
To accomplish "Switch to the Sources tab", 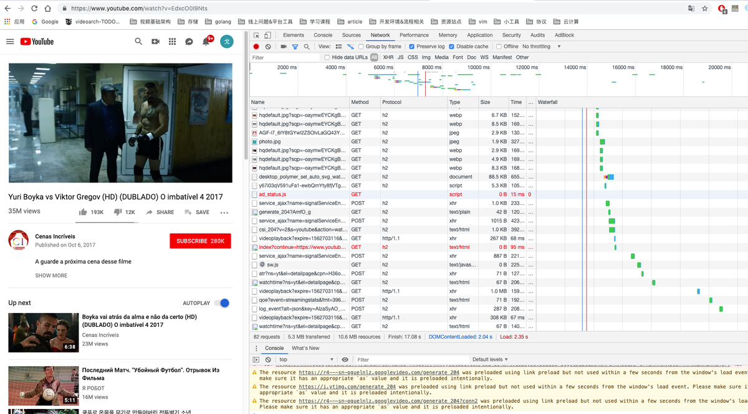I will click(352, 35).
